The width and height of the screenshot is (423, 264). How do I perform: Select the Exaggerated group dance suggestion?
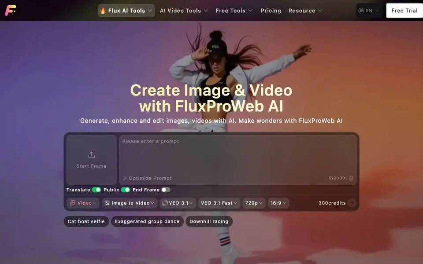[x=147, y=221]
